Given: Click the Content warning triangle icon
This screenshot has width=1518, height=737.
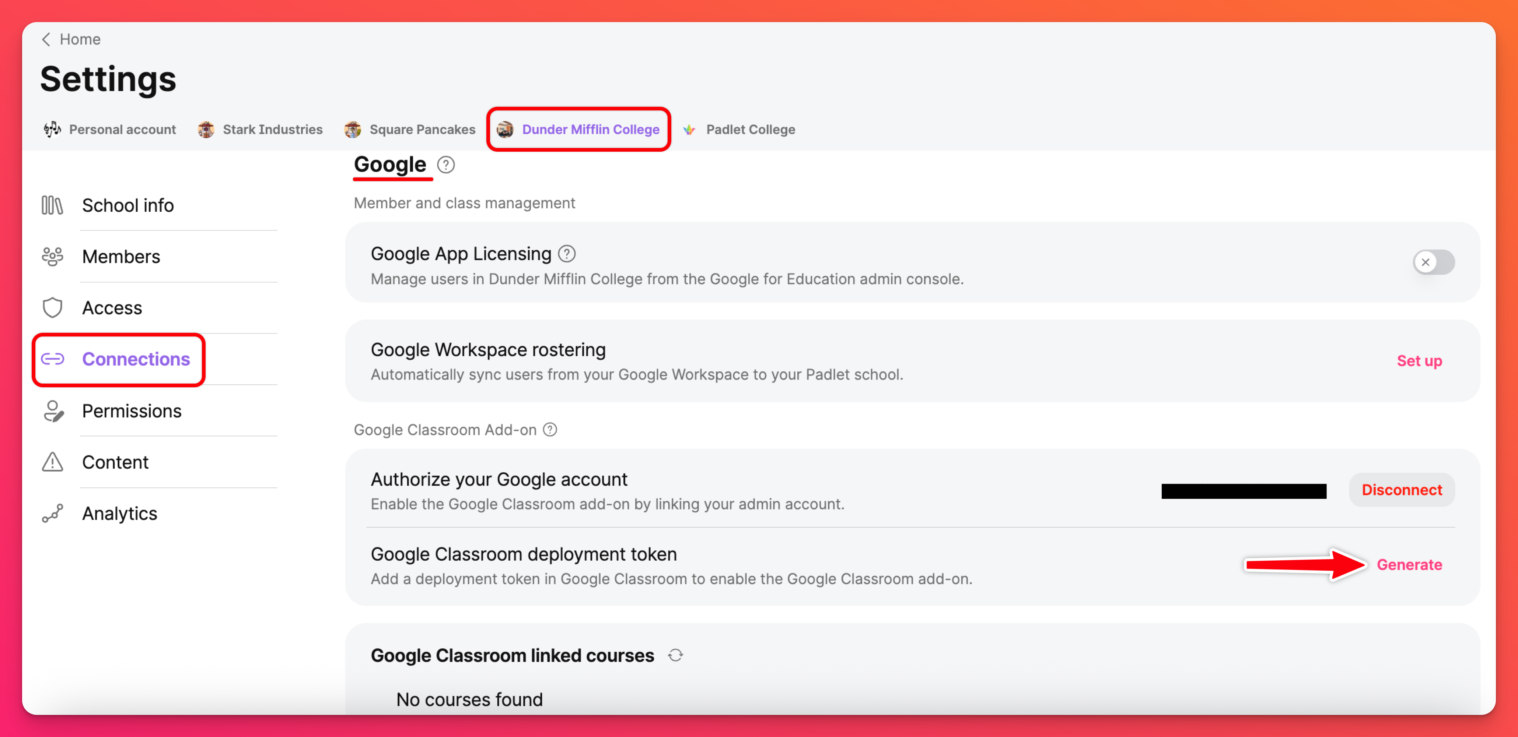Looking at the screenshot, I should pyautogui.click(x=52, y=462).
